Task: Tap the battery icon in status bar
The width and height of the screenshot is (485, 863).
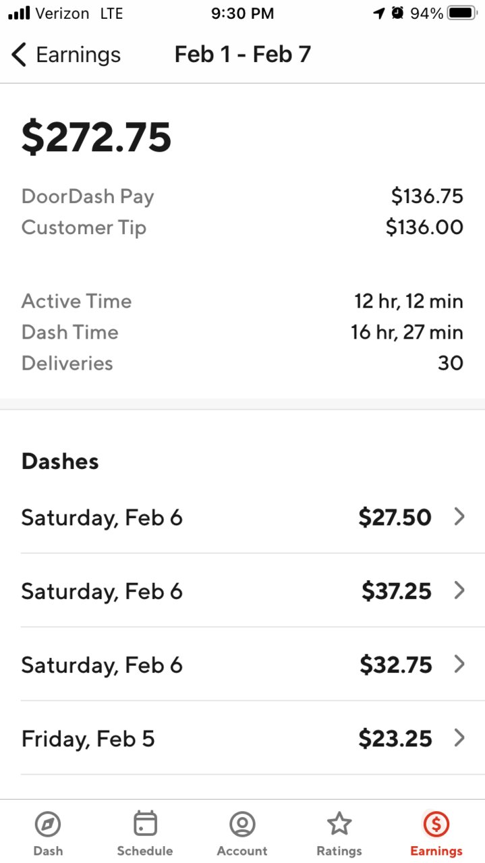Action: pyautogui.click(x=462, y=13)
